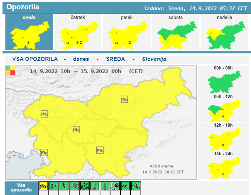Switch to the četrtek day tab
This screenshot has height=195, width=251.
78,32
